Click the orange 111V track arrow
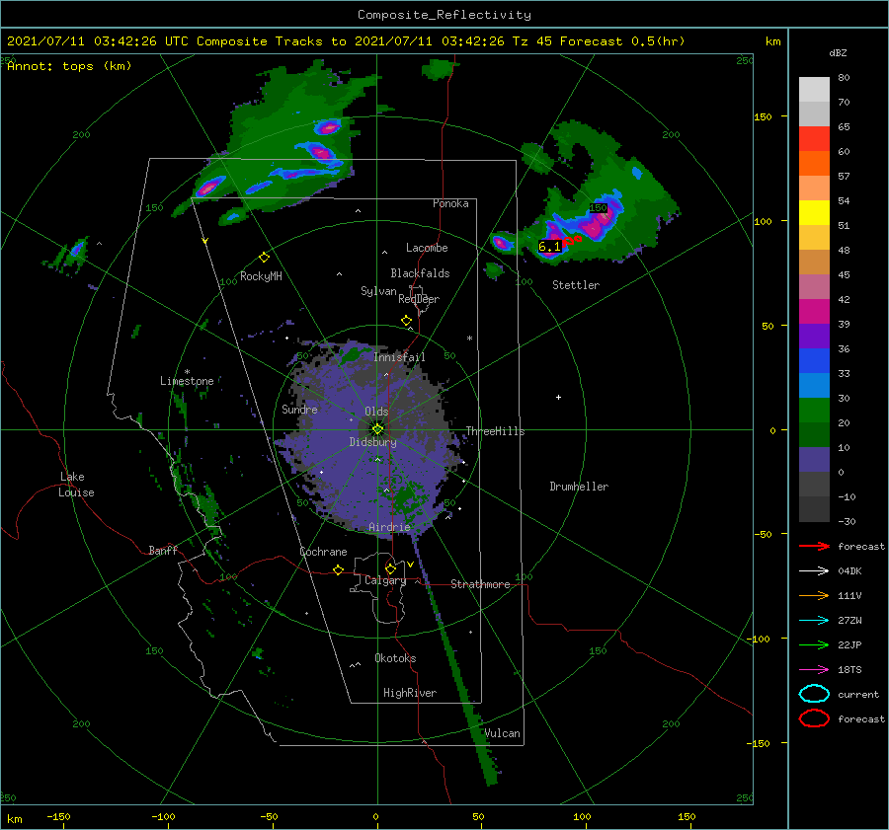The image size is (889, 830). coord(814,595)
